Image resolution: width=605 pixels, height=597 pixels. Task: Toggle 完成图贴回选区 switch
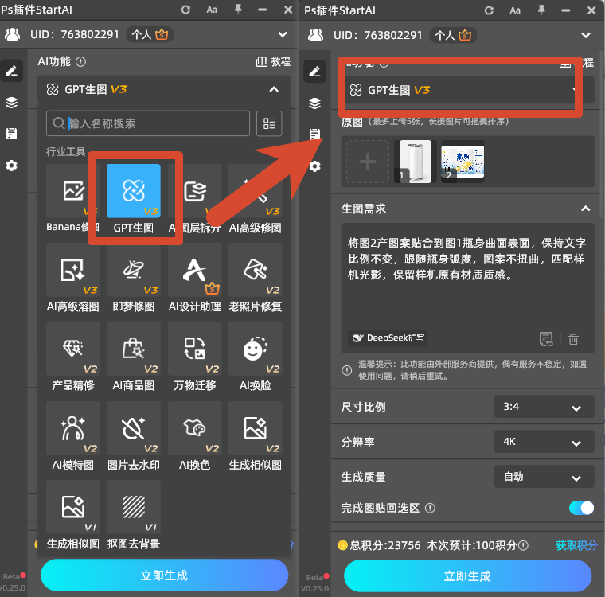(x=581, y=508)
